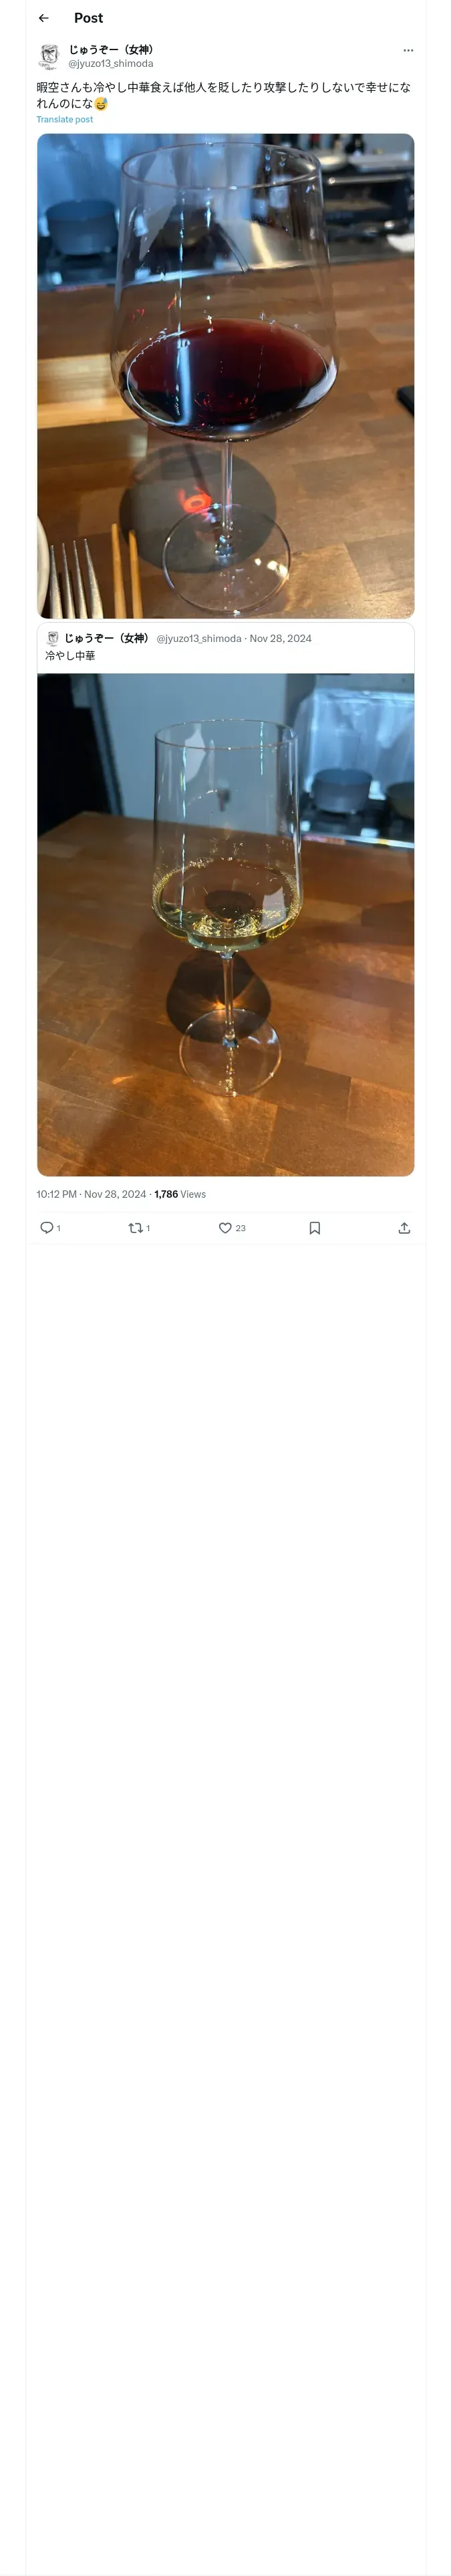
Task: Open the share upload icon
Action: [x=404, y=1228]
